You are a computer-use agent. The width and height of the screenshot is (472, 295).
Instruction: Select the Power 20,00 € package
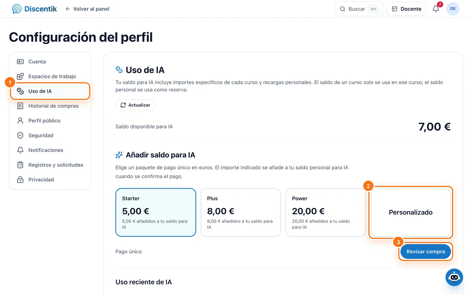click(x=326, y=212)
